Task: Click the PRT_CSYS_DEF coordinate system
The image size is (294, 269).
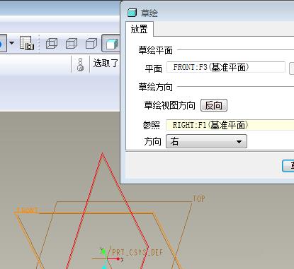Action: point(137,253)
